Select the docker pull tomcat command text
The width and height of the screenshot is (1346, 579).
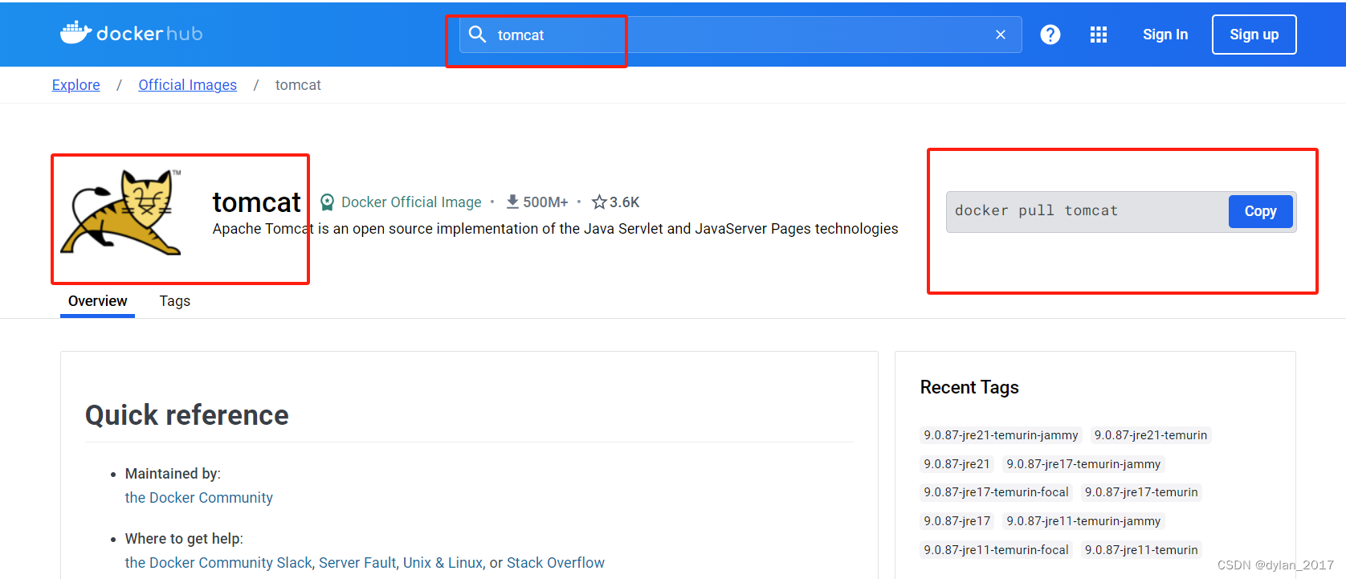(1036, 211)
